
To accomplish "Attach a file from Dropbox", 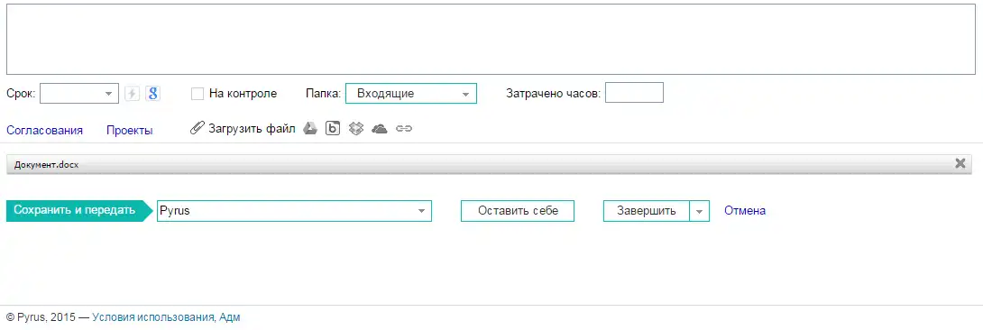I will [356, 129].
